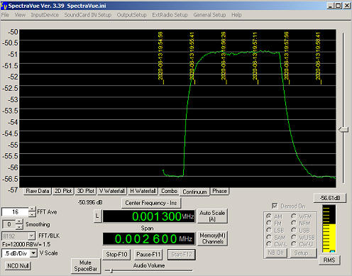
Task: Click the FFT Ave value field
Action: click(16, 212)
